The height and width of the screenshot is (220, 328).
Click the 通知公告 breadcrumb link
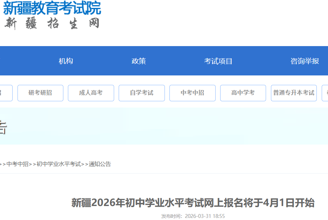(100, 164)
